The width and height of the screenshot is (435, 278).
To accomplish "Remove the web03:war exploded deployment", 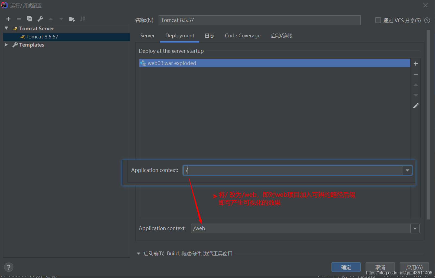I will [415, 74].
